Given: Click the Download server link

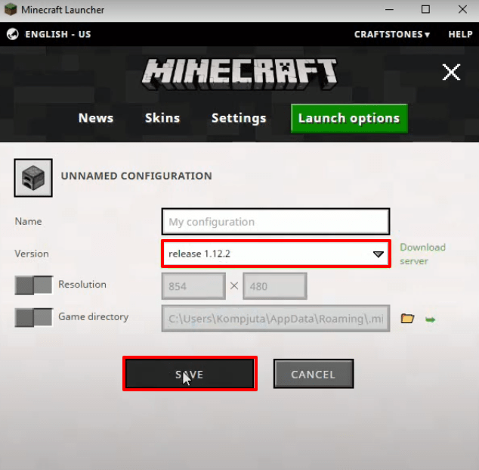Looking at the screenshot, I should coord(422,254).
